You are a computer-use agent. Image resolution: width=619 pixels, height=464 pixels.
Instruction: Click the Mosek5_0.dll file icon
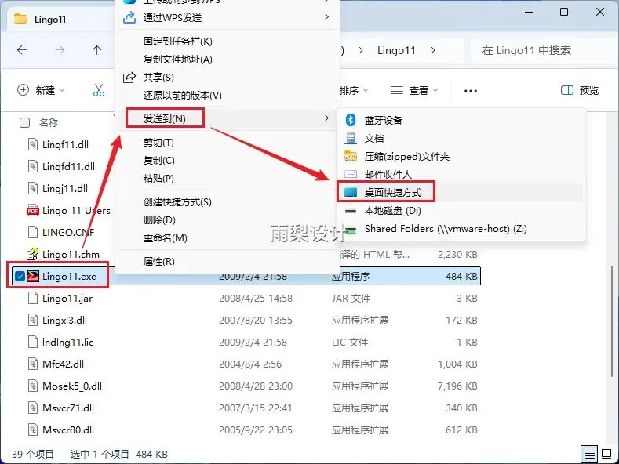click(x=33, y=386)
